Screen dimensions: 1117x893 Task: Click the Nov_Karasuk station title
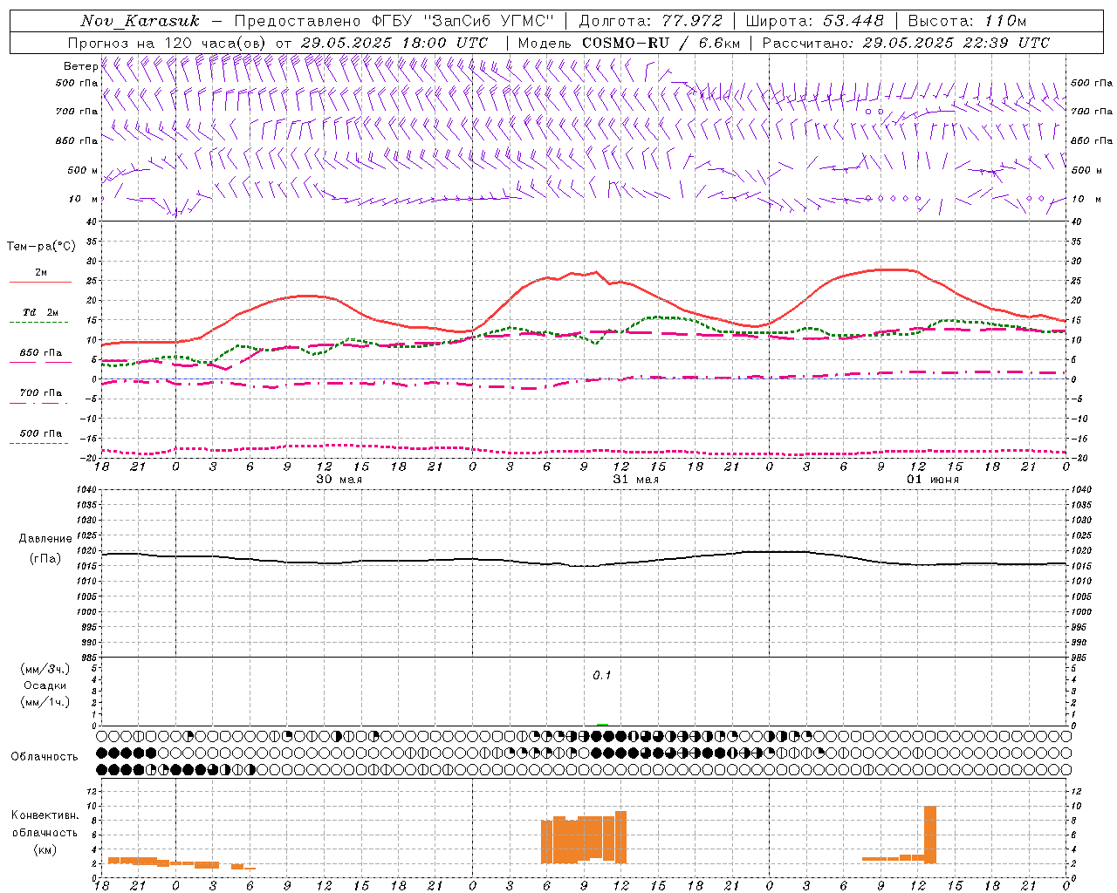click(140, 21)
